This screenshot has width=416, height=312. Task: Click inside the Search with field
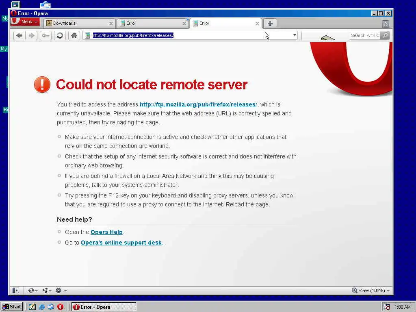click(x=365, y=35)
